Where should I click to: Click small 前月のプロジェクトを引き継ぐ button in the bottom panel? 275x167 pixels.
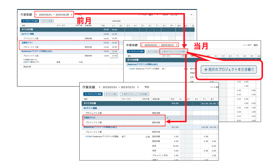pyautogui.click(x=135, y=94)
